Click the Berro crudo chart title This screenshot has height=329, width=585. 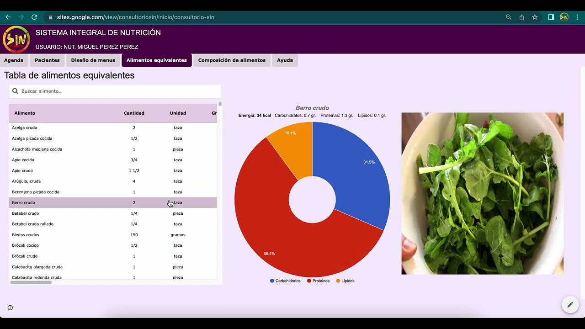pyautogui.click(x=312, y=108)
